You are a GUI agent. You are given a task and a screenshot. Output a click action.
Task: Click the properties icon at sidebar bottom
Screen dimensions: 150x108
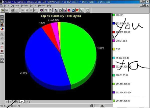pos(2,60)
